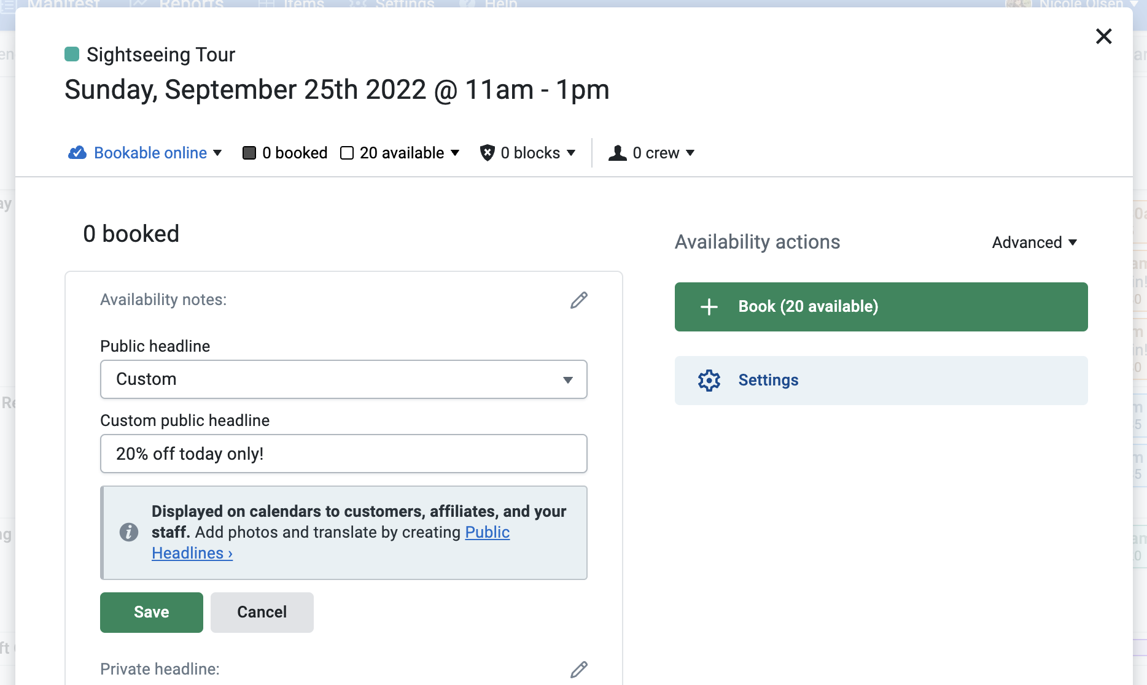Click the cloud checkmark bookable icon

77,153
